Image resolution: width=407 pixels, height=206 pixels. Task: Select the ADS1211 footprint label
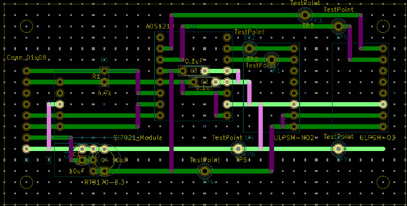click(x=158, y=26)
